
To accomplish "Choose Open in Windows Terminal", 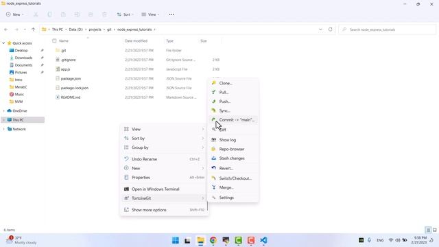I will 165,189.
